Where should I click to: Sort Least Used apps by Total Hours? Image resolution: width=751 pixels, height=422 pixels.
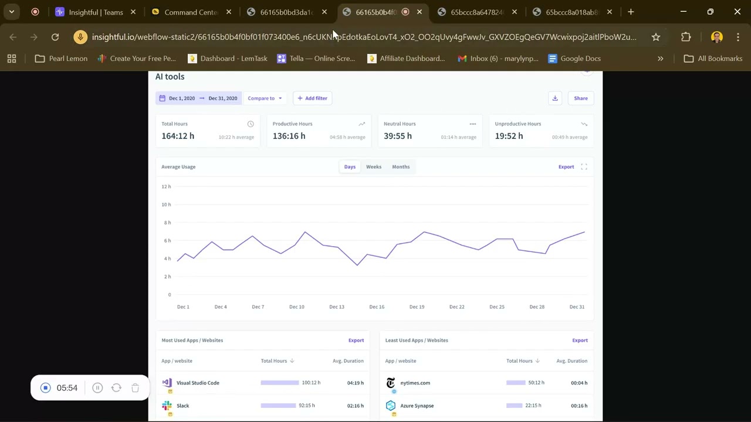coord(523,361)
